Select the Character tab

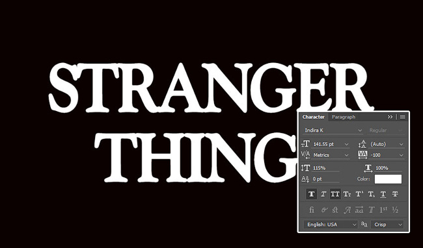point(313,117)
